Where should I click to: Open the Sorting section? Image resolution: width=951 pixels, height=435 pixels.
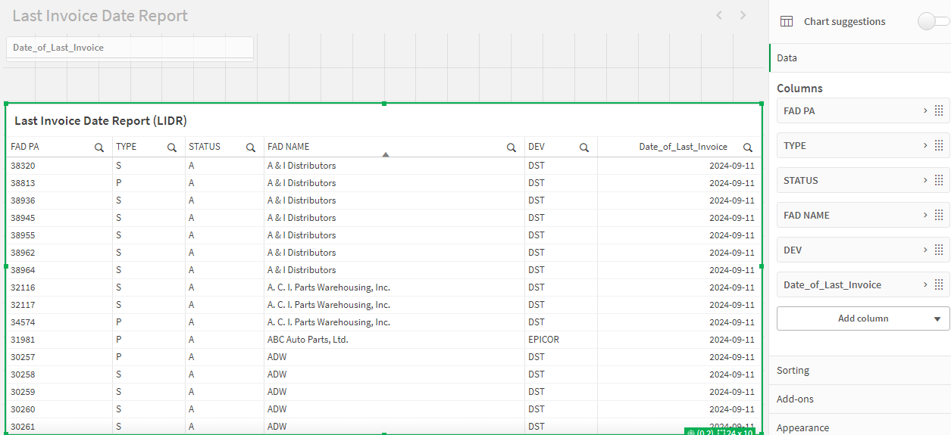click(860, 370)
